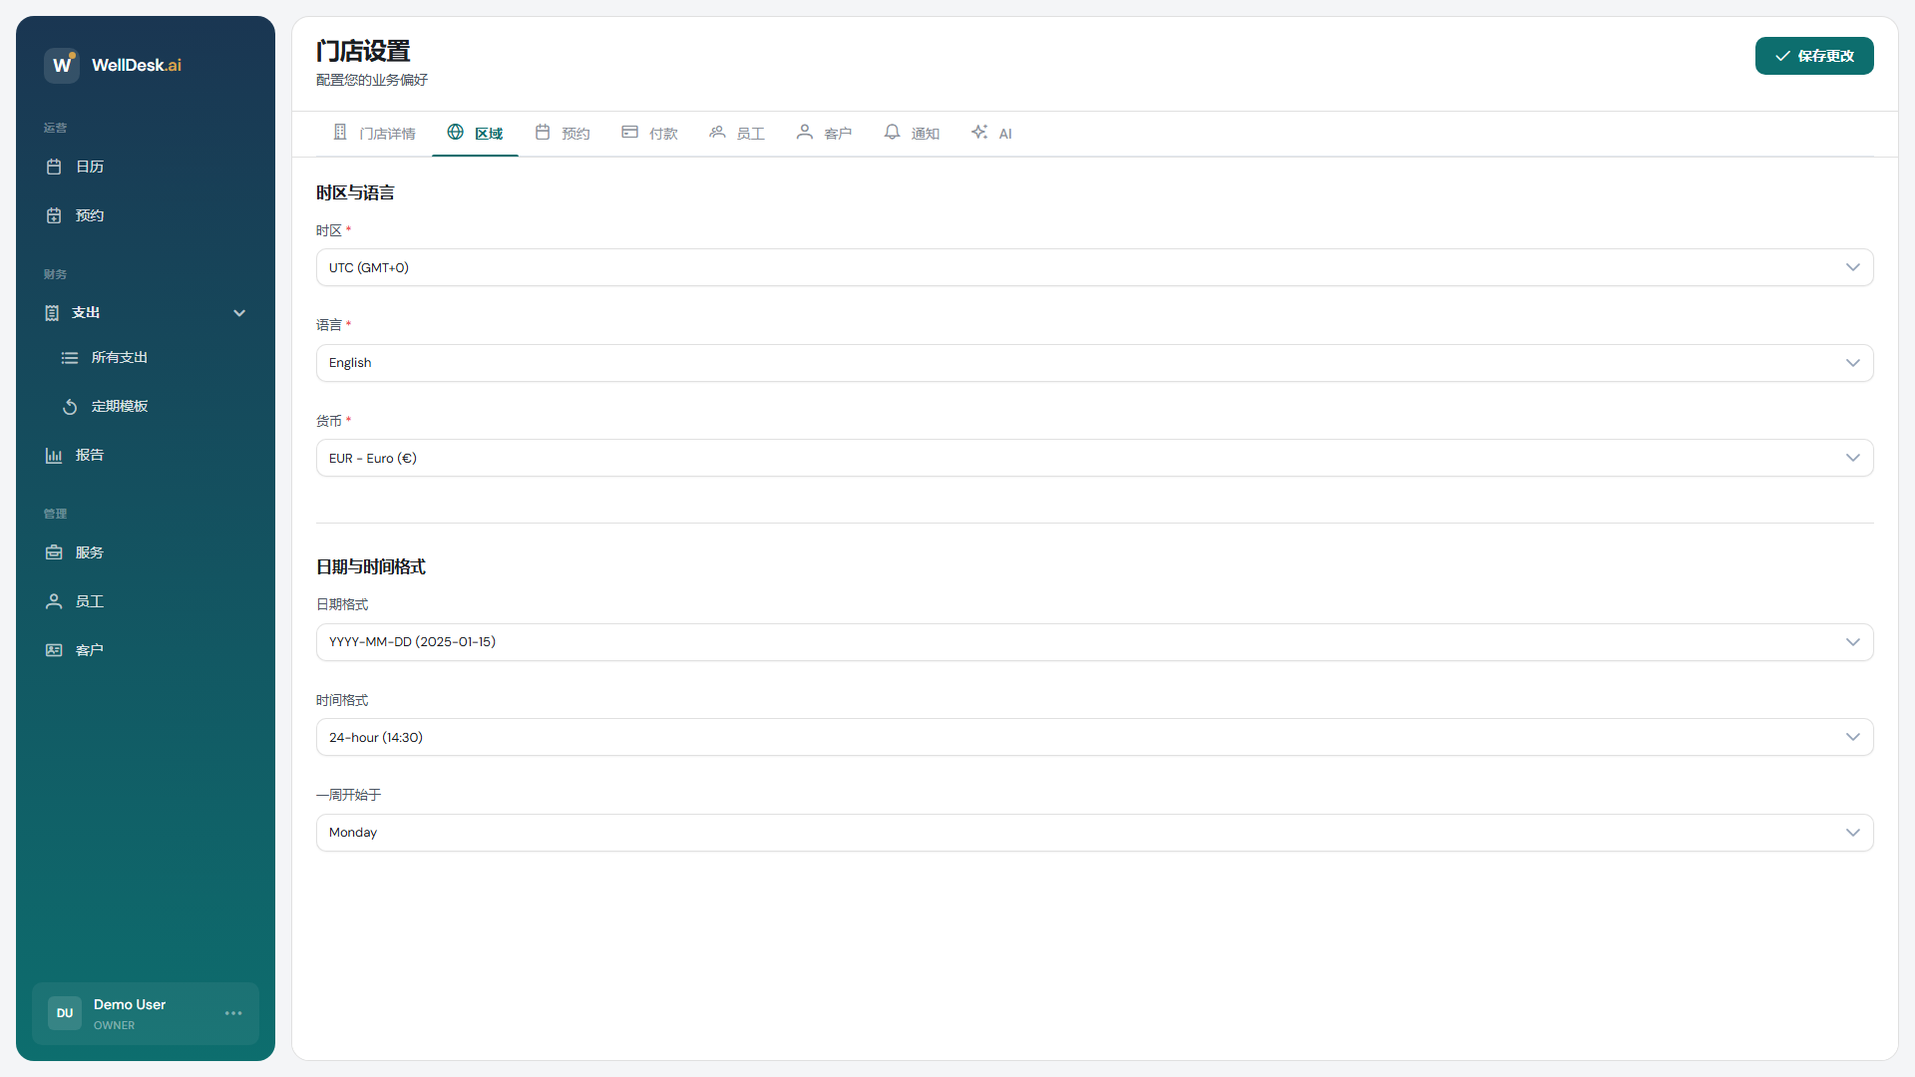Collapse the 支出 expenses section

point(239,313)
